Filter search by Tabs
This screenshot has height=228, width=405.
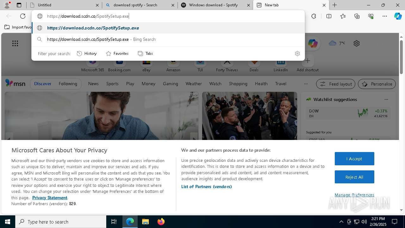pyautogui.click(x=146, y=54)
